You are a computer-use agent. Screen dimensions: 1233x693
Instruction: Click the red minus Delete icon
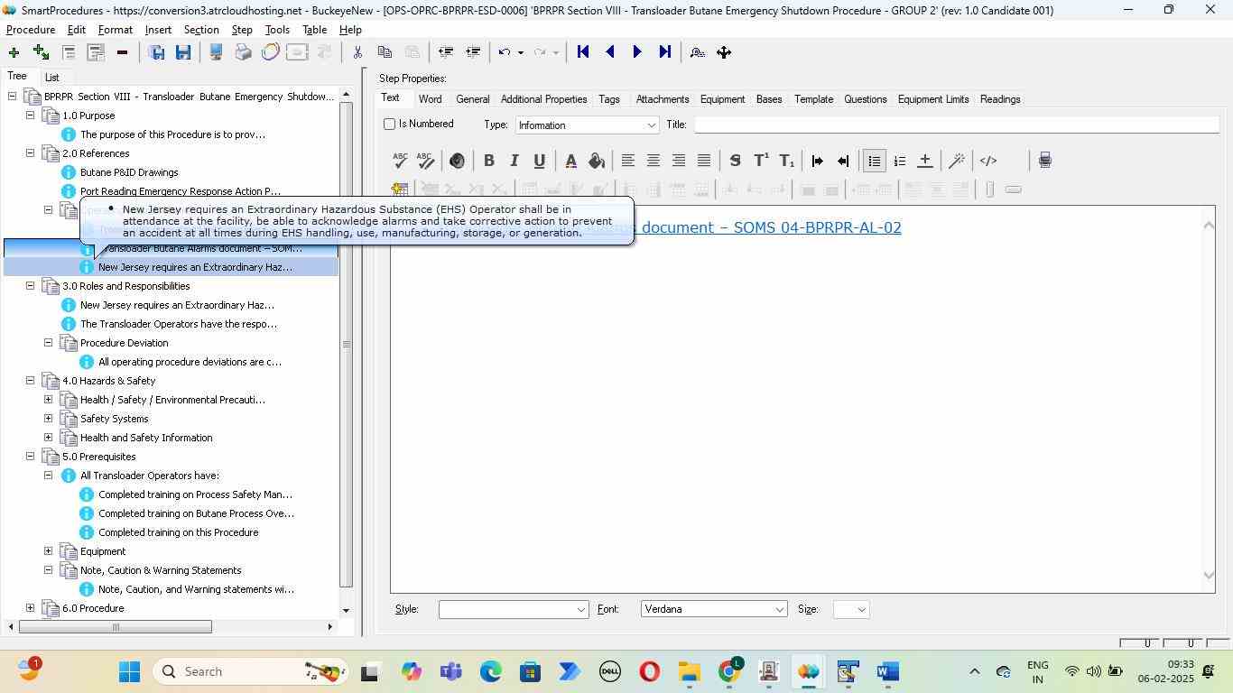[x=122, y=52]
